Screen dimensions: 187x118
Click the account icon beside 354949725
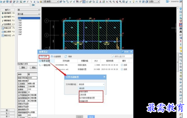167,1
